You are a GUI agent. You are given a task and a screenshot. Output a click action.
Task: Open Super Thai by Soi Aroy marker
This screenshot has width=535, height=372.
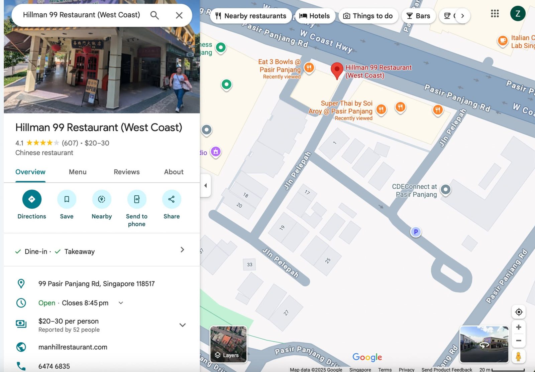[381, 109]
